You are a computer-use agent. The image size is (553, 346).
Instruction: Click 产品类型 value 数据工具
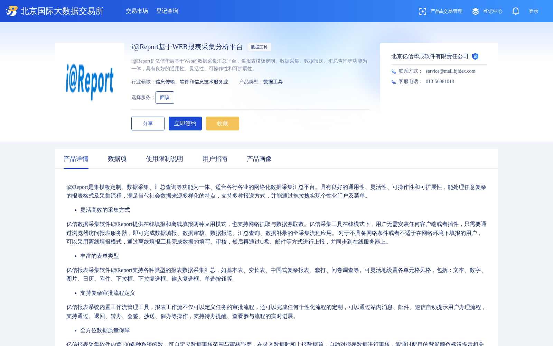[x=273, y=82]
